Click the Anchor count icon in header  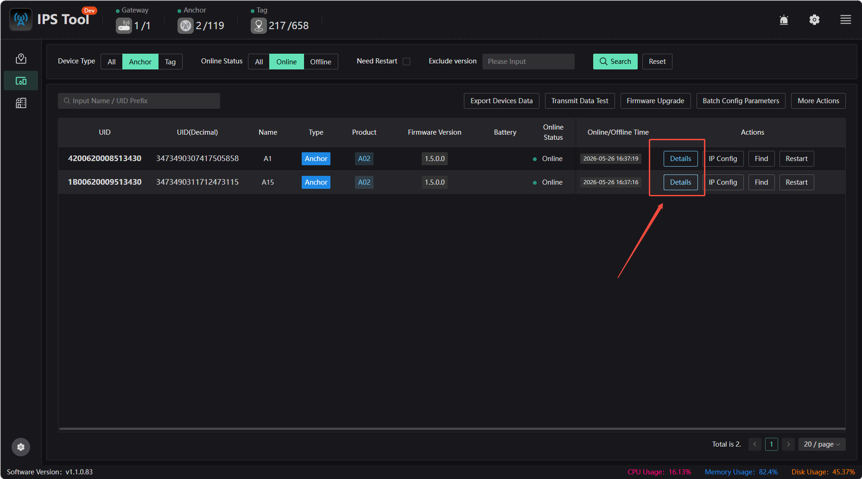click(x=185, y=25)
